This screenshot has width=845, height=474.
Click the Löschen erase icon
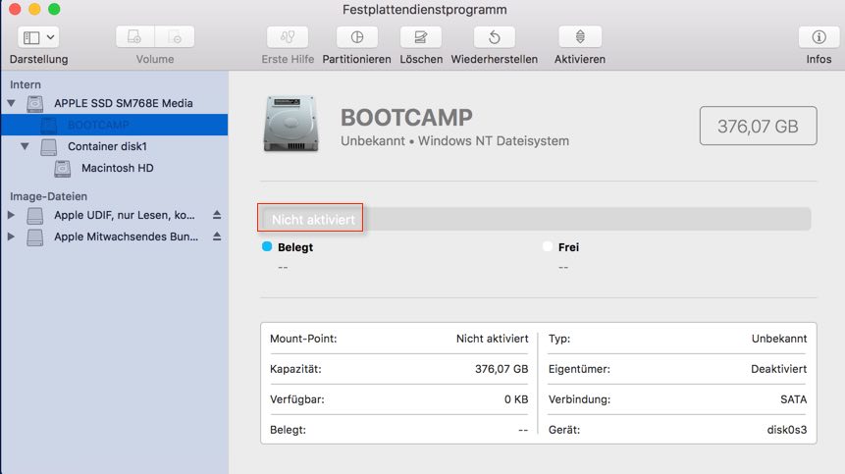click(x=421, y=37)
